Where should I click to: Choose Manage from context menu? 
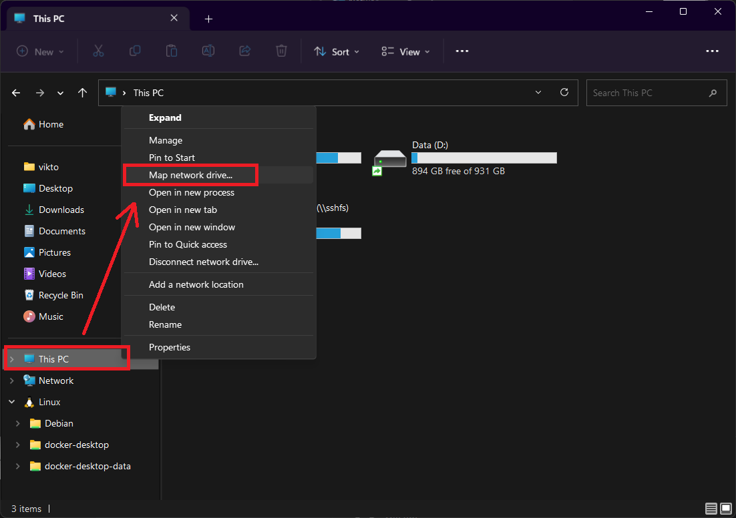coord(219,140)
